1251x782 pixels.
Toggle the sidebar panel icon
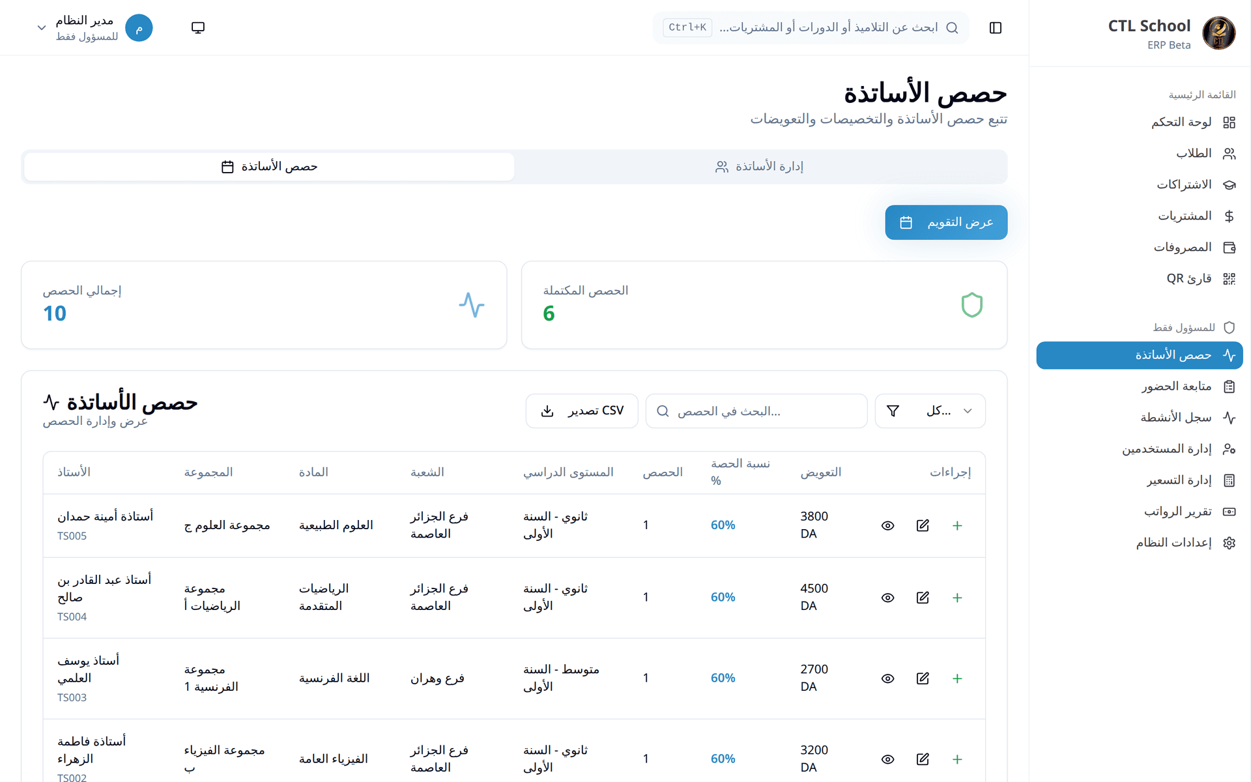(x=995, y=27)
